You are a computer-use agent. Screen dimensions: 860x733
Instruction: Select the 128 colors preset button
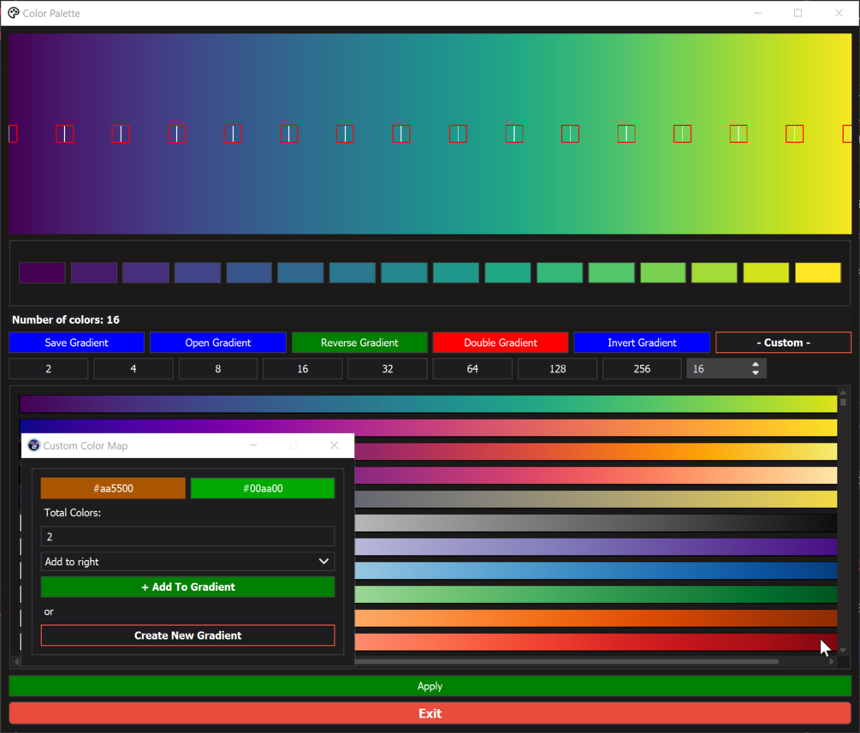[557, 369]
